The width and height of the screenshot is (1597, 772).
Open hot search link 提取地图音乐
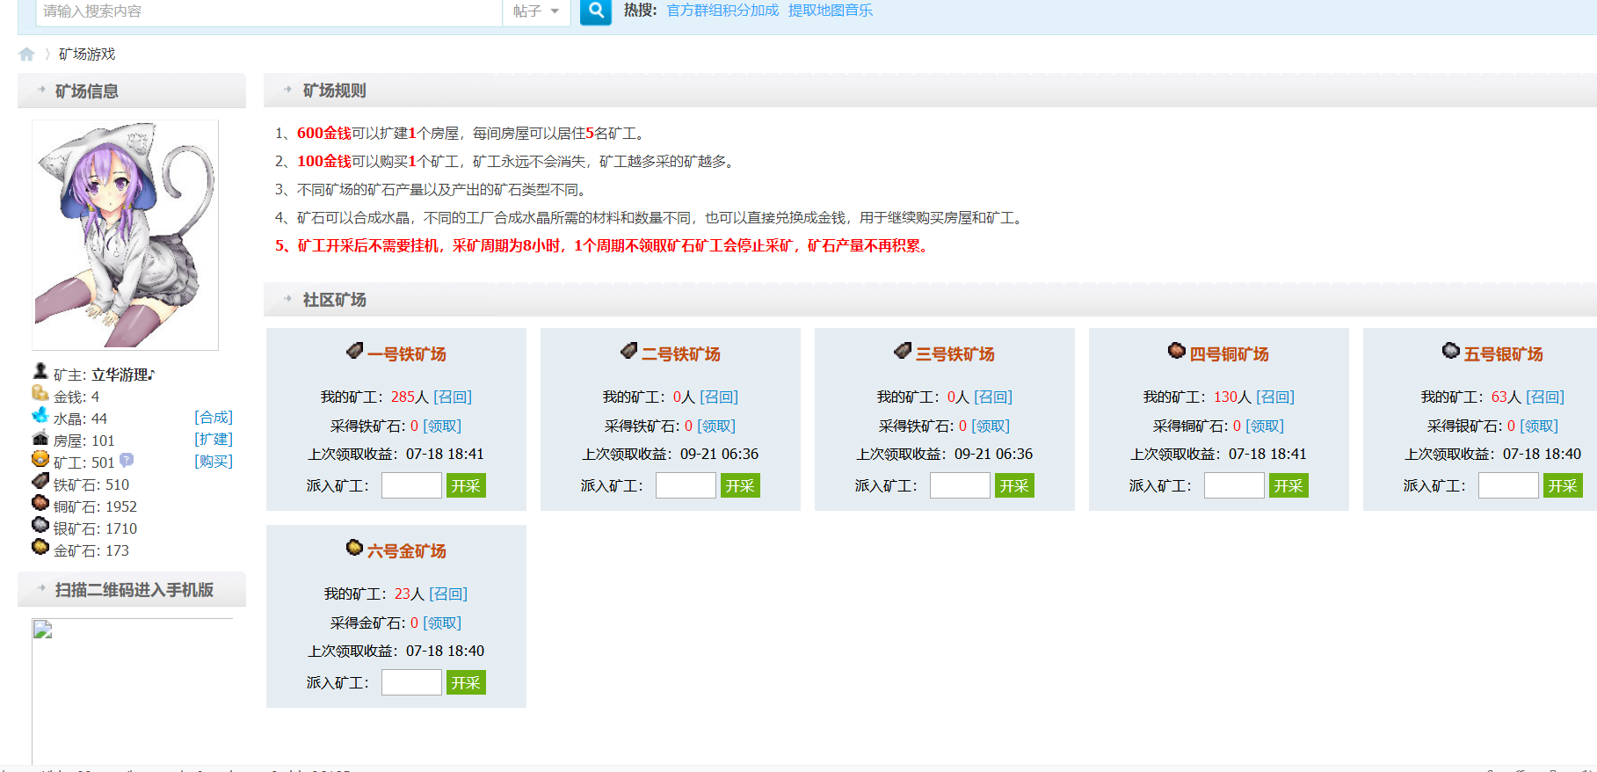pos(831,11)
